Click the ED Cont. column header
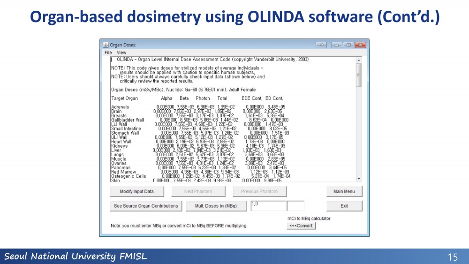 click(x=274, y=98)
